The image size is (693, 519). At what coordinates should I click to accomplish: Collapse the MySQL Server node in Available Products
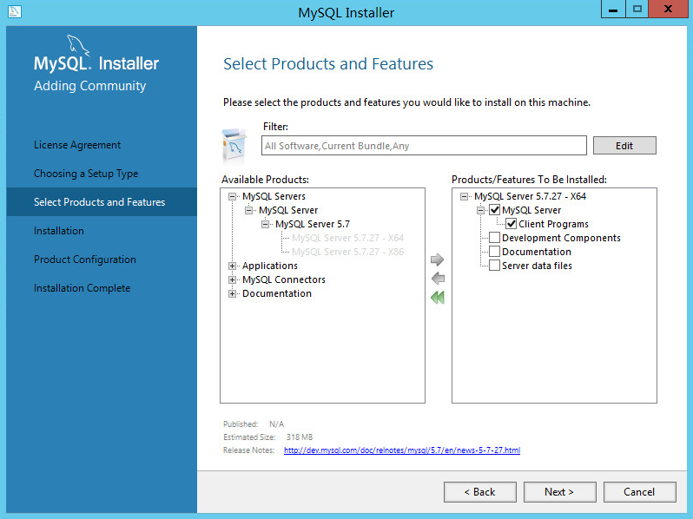tap(249, 210)
